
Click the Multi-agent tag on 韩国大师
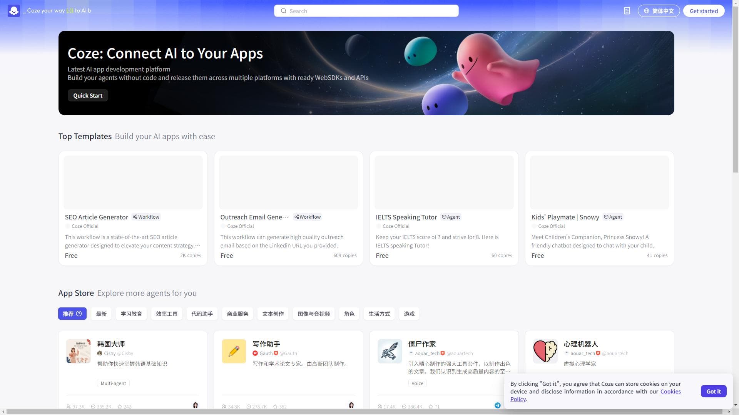coord(113,383)
